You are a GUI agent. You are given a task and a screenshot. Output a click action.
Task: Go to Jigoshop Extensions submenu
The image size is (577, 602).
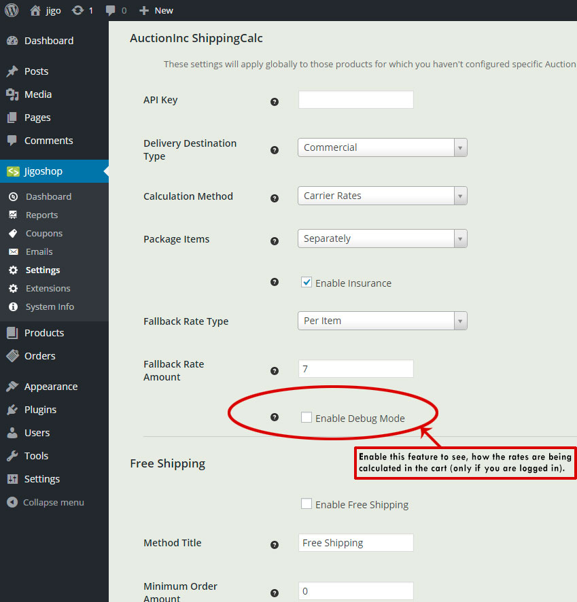48,288
